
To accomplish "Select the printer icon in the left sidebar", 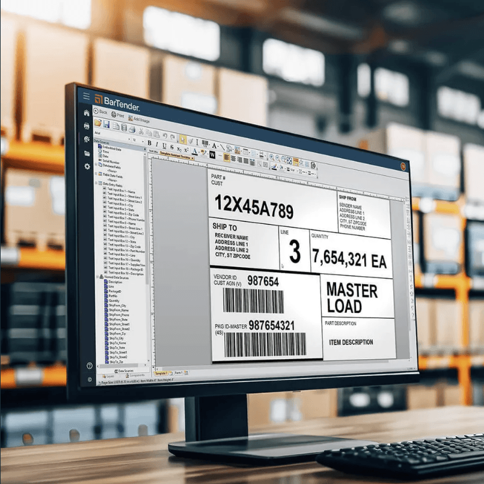I will pyautogui.click(x=87, y=126).
